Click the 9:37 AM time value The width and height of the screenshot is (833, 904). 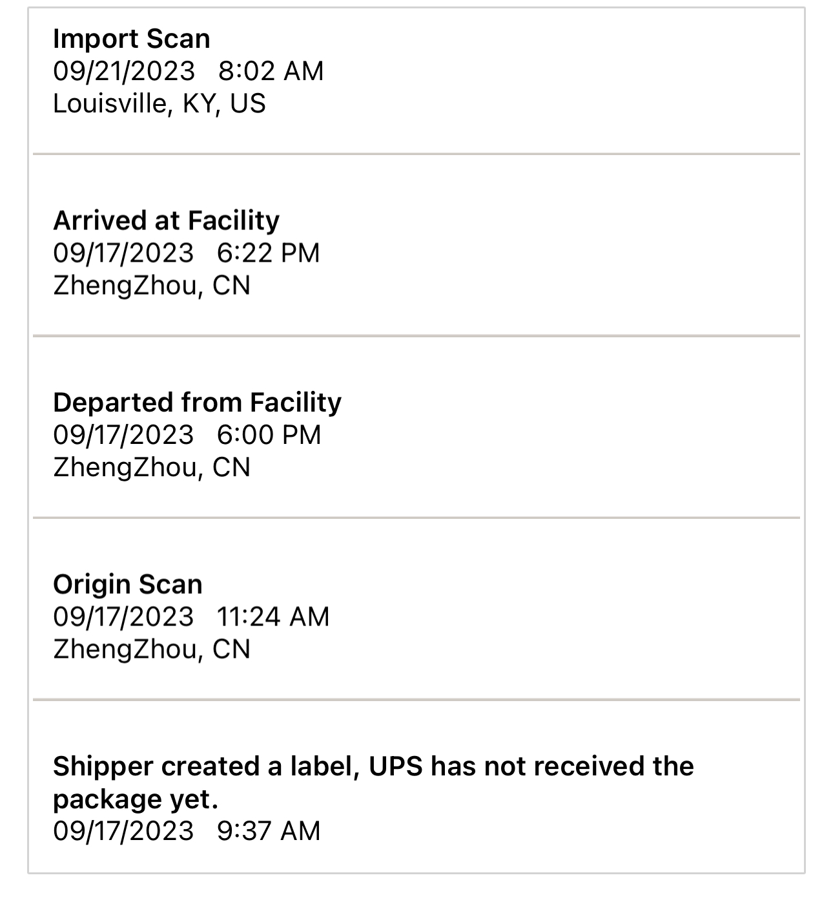pos(269,831)
